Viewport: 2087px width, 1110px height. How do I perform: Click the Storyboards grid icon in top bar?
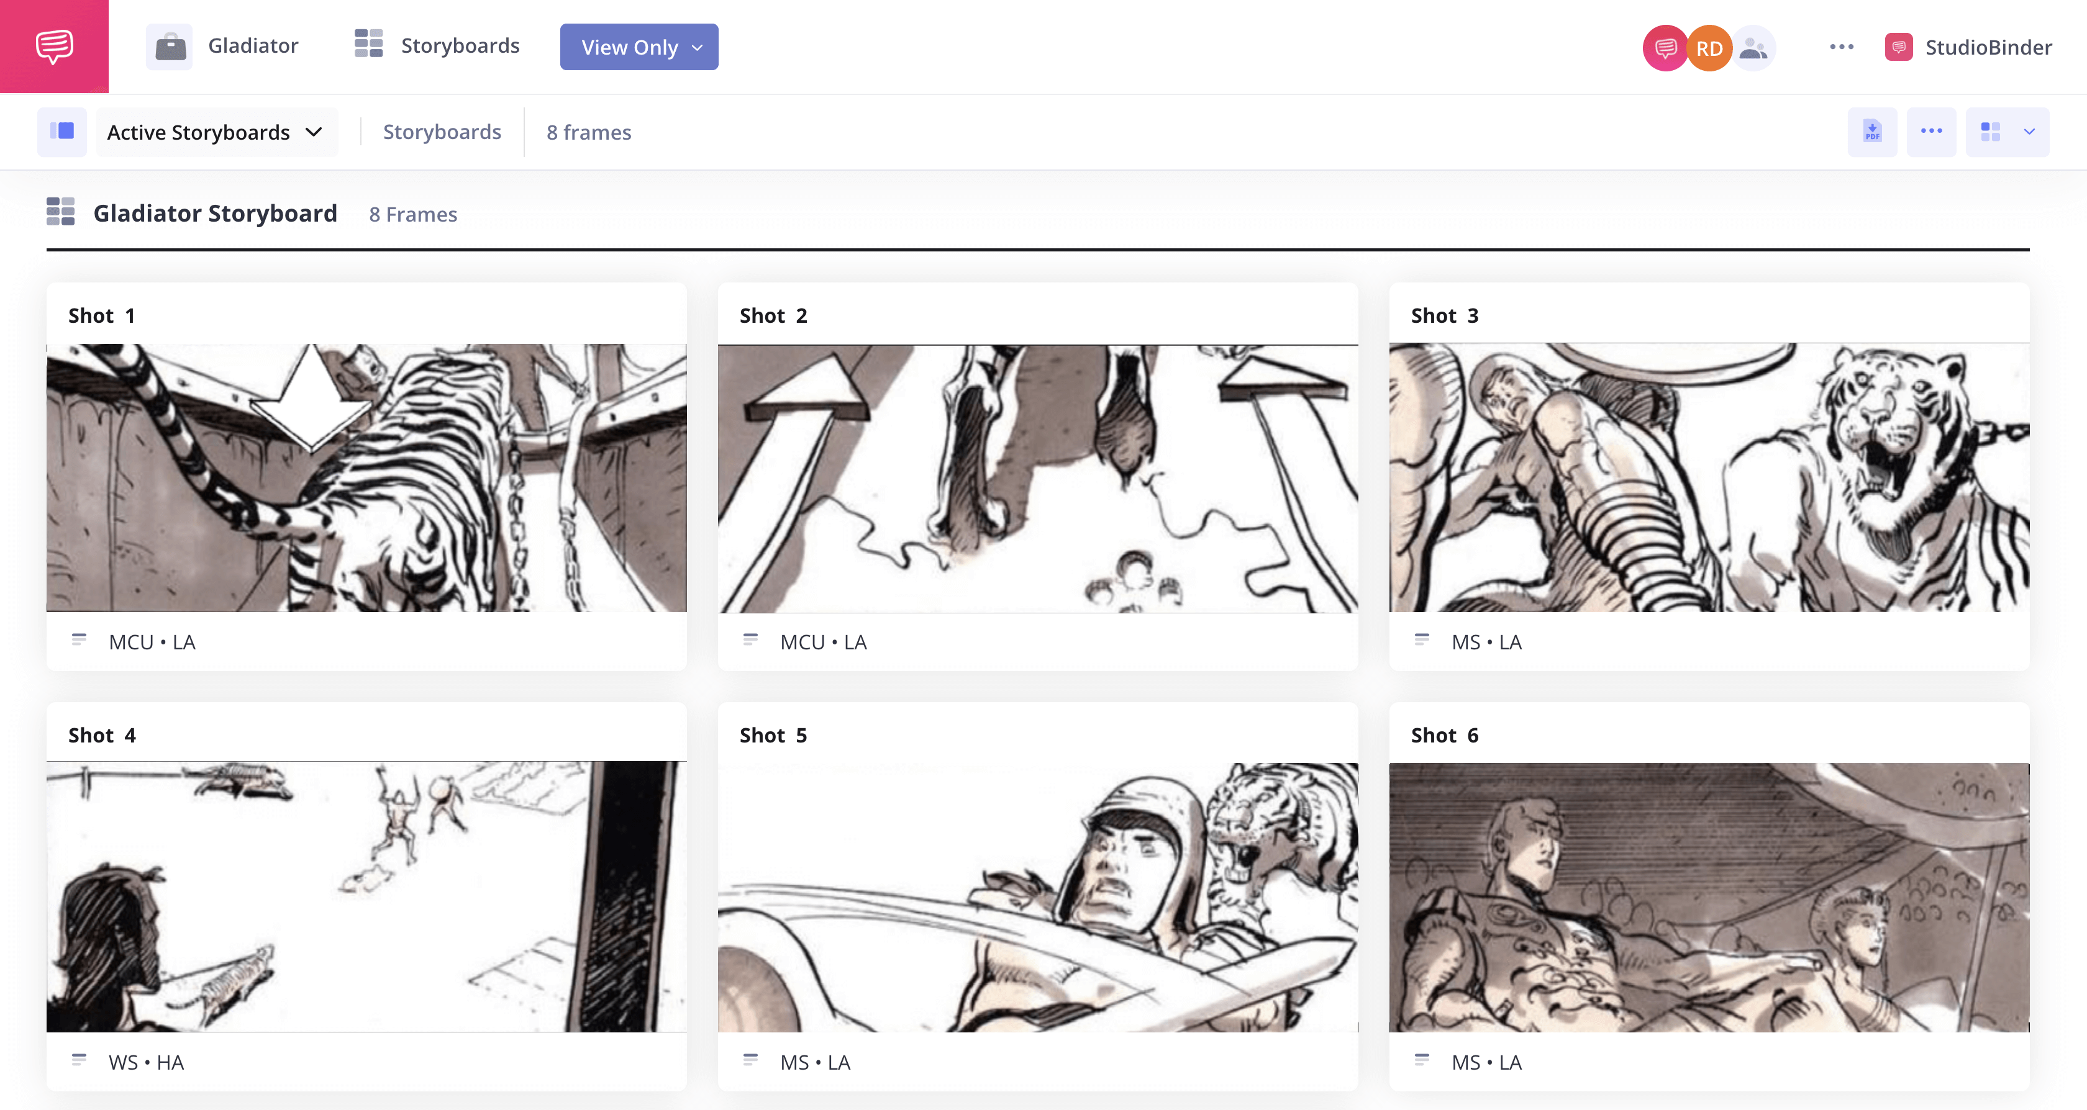[x=368, y=43]
